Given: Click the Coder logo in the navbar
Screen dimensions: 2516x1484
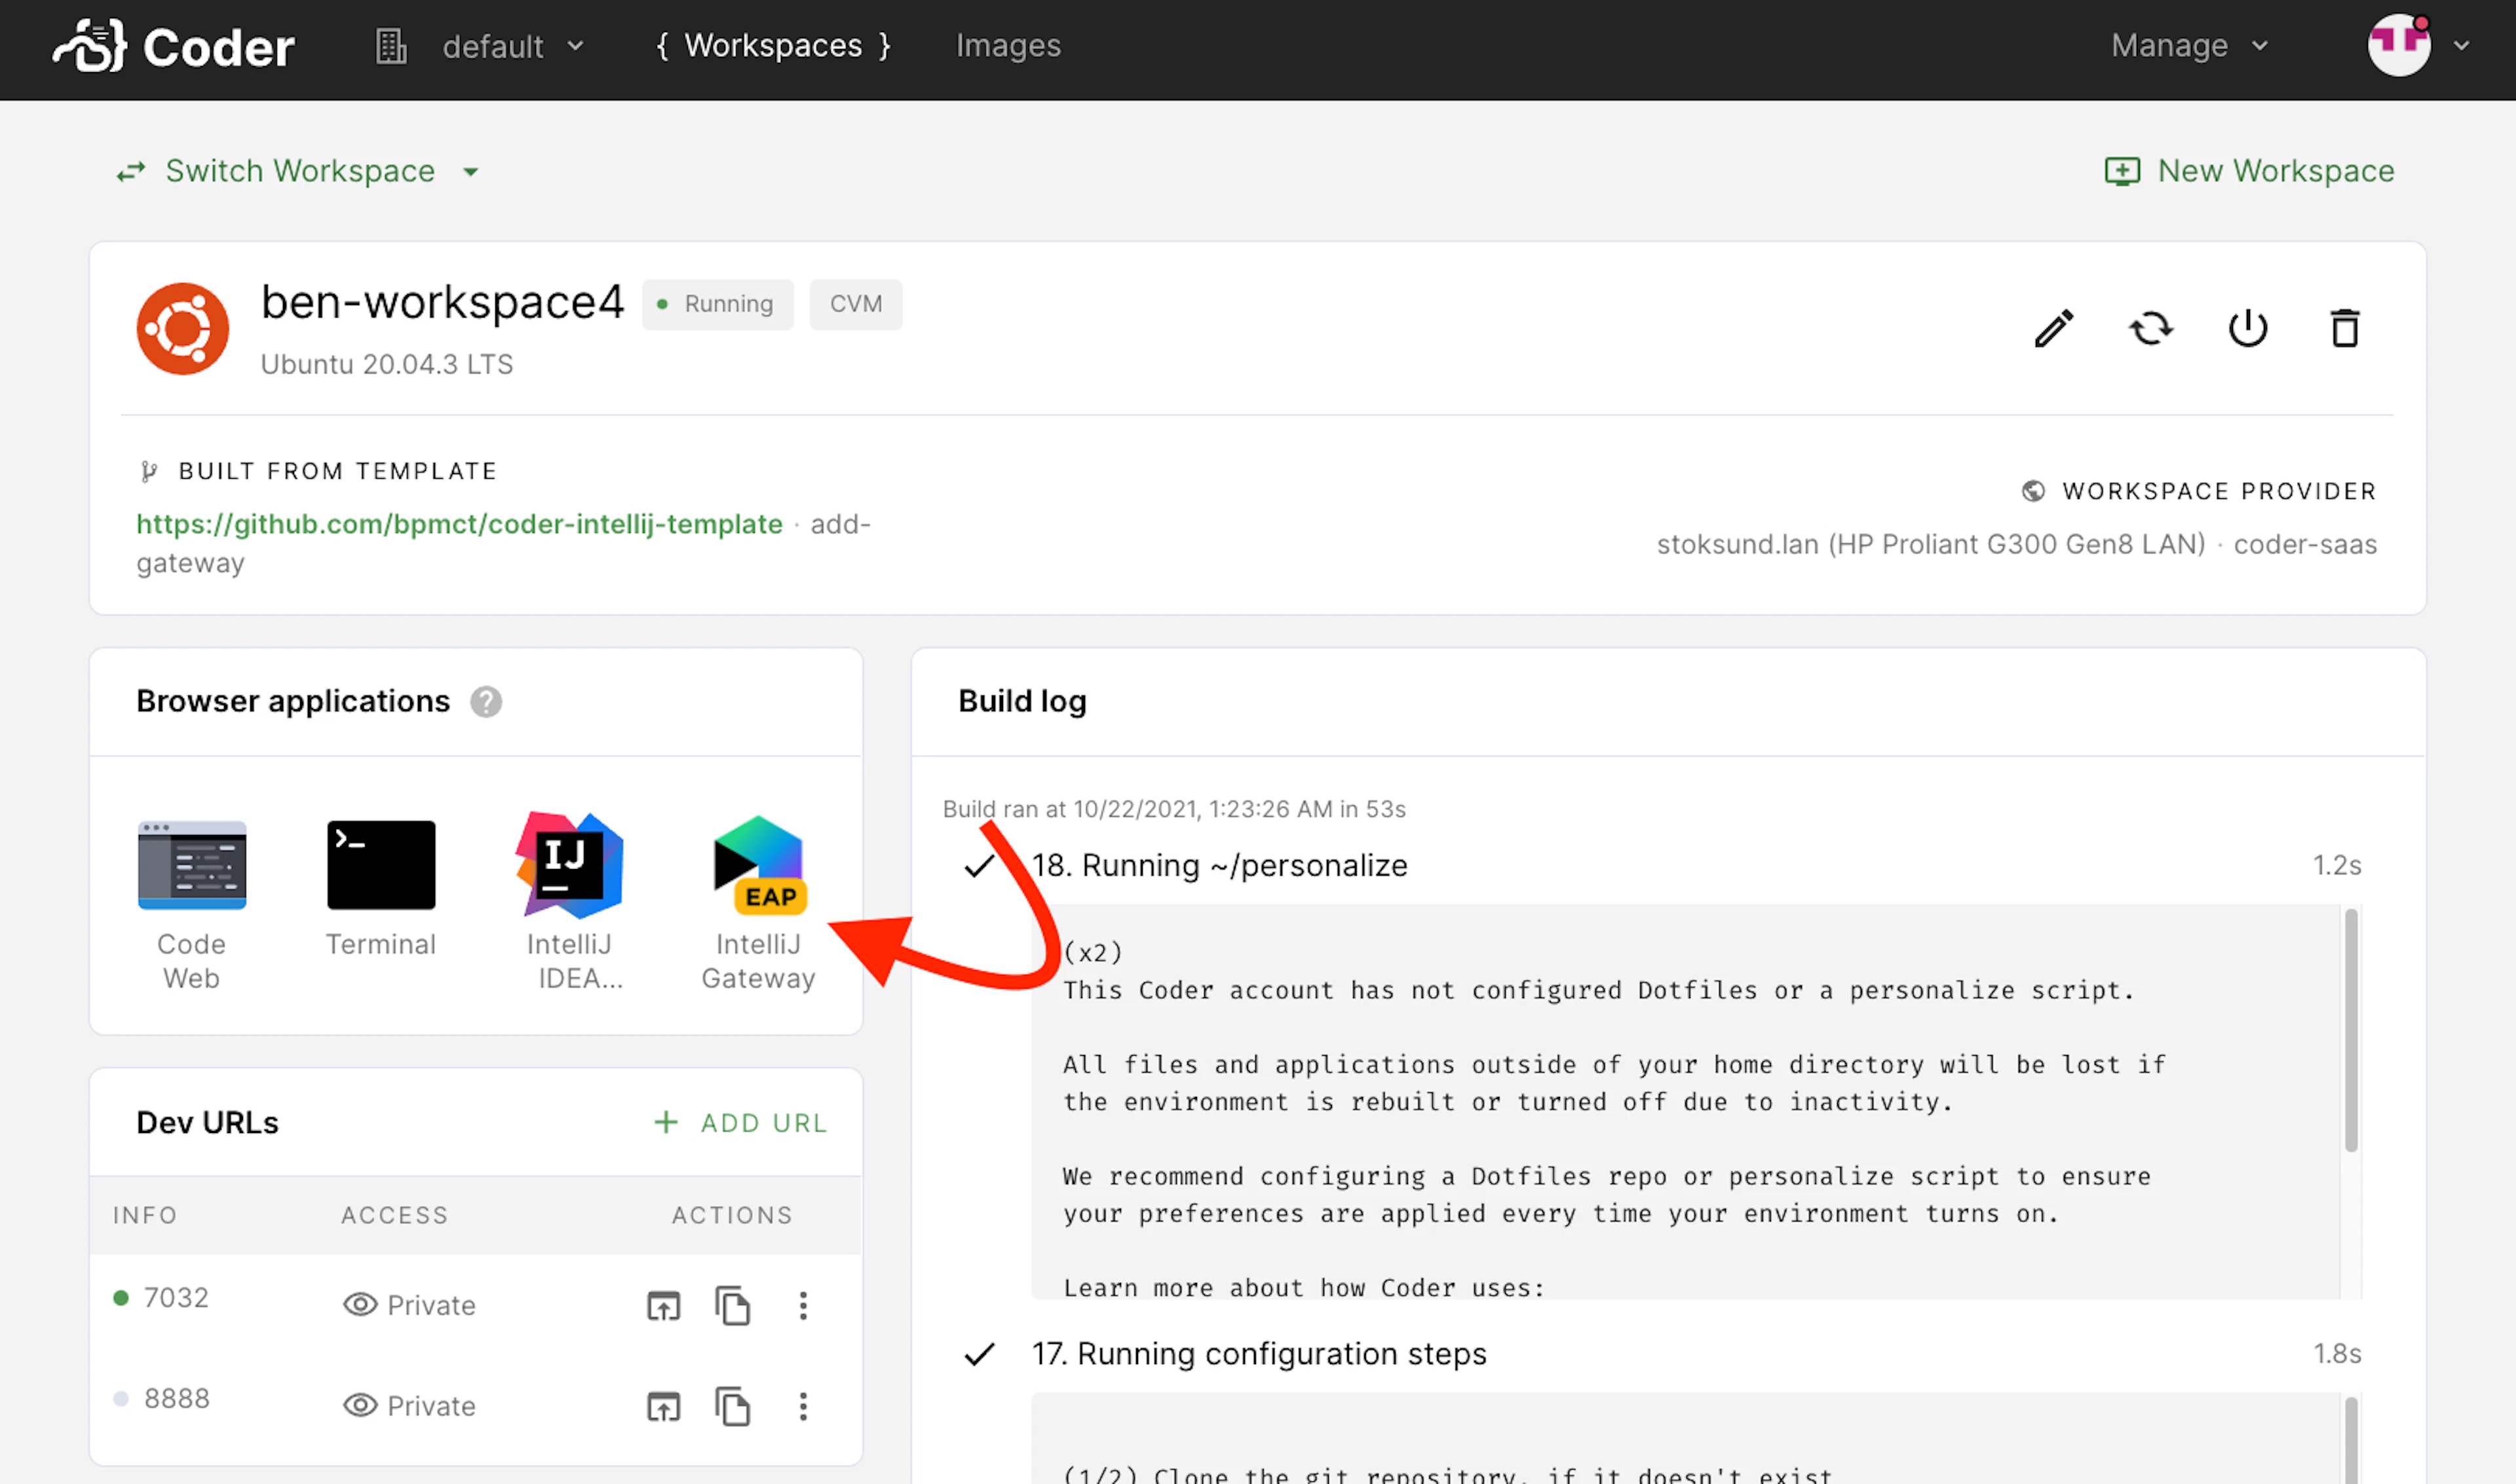Looking at the screenshot, I should 173,46.
